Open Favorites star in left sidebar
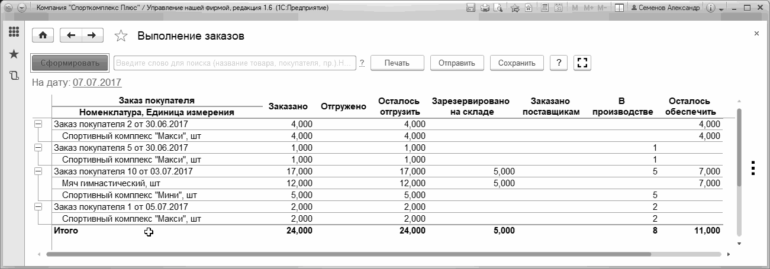 coord(14,54)
